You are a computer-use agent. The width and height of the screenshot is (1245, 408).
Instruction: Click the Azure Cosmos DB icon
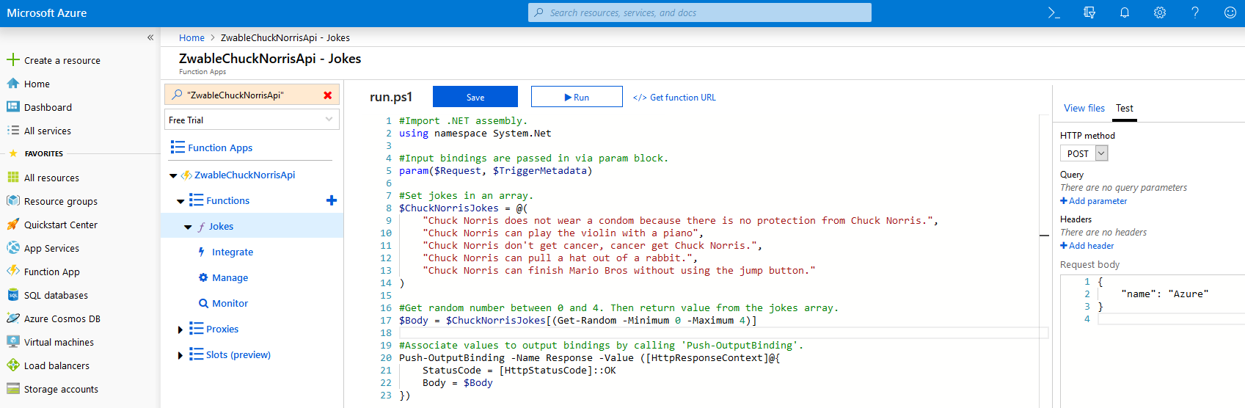(13, 318)
